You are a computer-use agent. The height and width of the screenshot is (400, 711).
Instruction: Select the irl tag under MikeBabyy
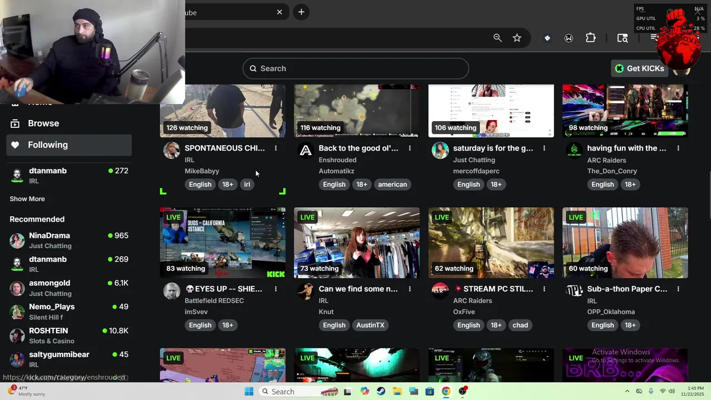tap(247, 184)
